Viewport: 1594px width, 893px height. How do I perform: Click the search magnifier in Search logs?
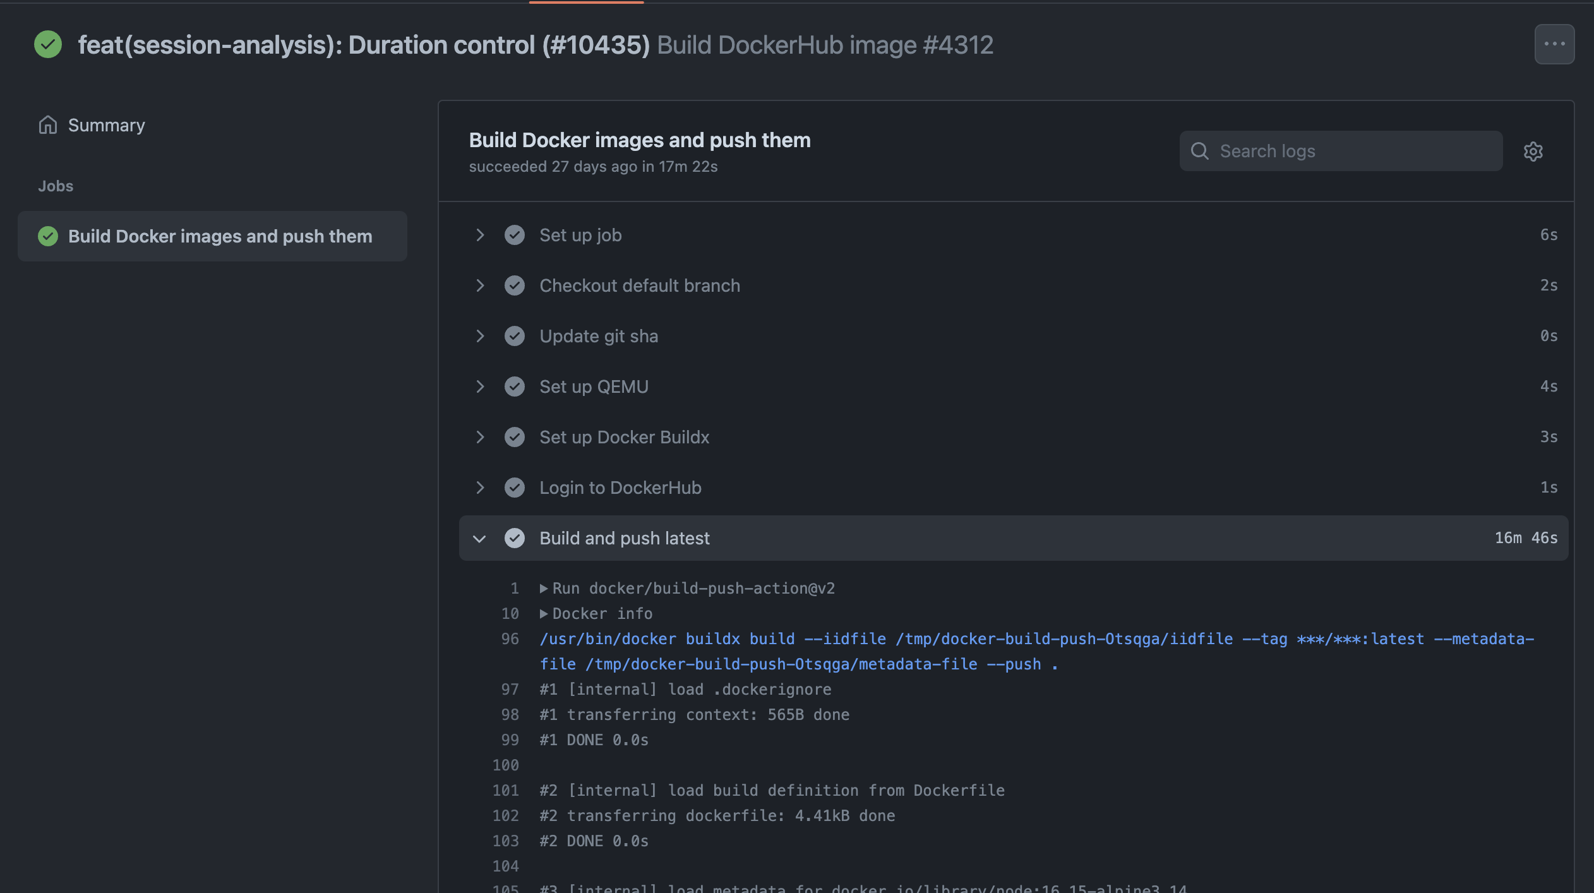(1201, 151)
